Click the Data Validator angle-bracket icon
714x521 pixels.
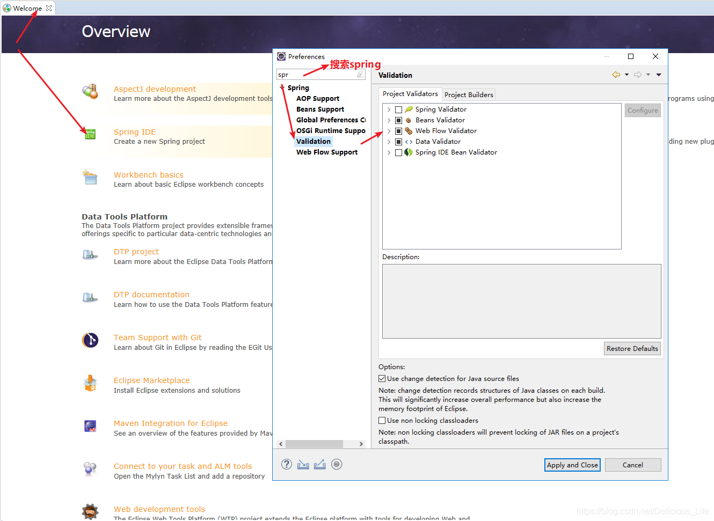click(x=409, y=142)
